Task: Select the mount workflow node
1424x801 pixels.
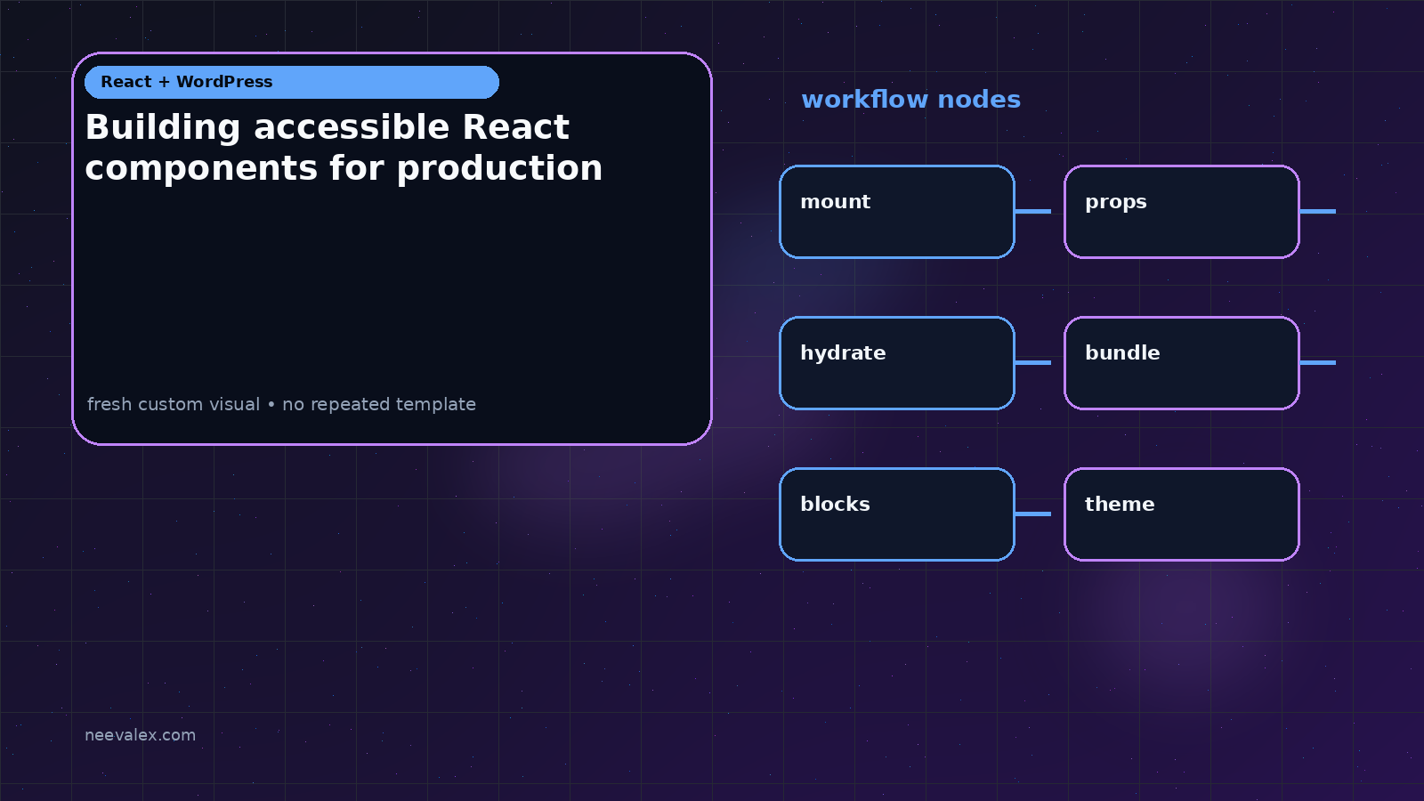Action: tap(897, 212)
